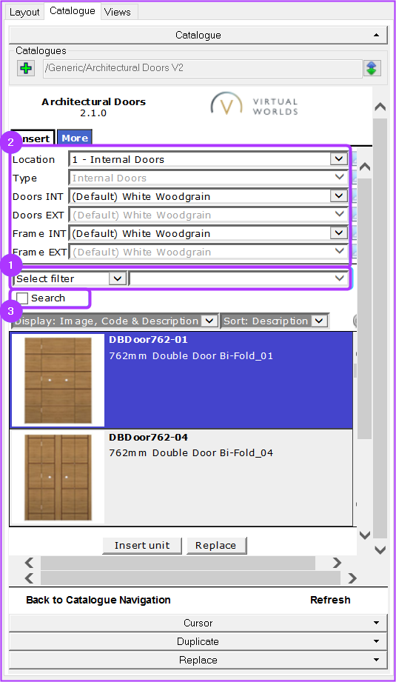Select the DBDoor762-04 door thumbnail
This screenshot has width=396, height=682.
click(58, 478)
